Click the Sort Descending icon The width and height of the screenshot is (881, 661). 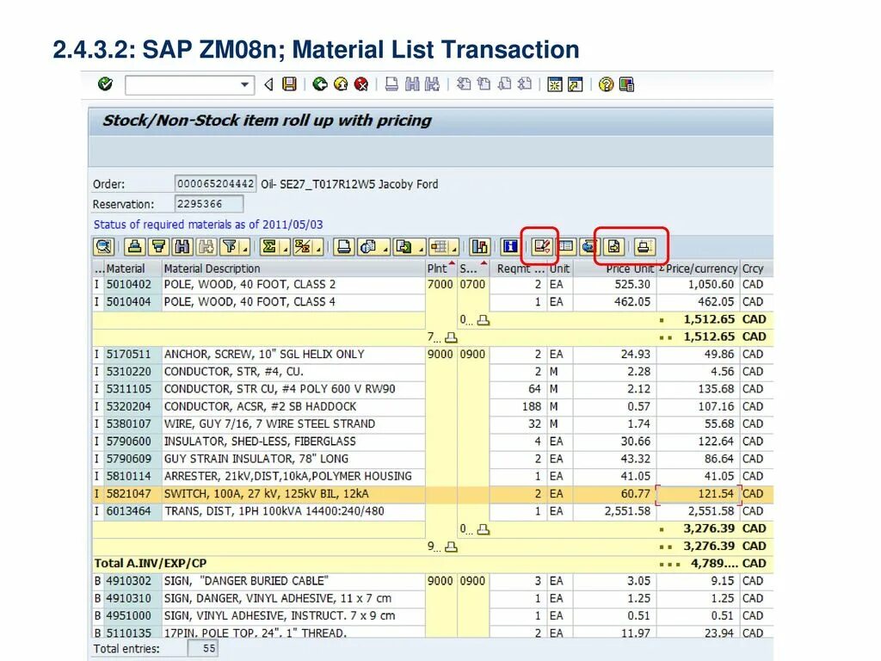tap(159, 247)
